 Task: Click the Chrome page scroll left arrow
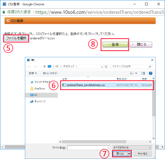tap(2, 147)
